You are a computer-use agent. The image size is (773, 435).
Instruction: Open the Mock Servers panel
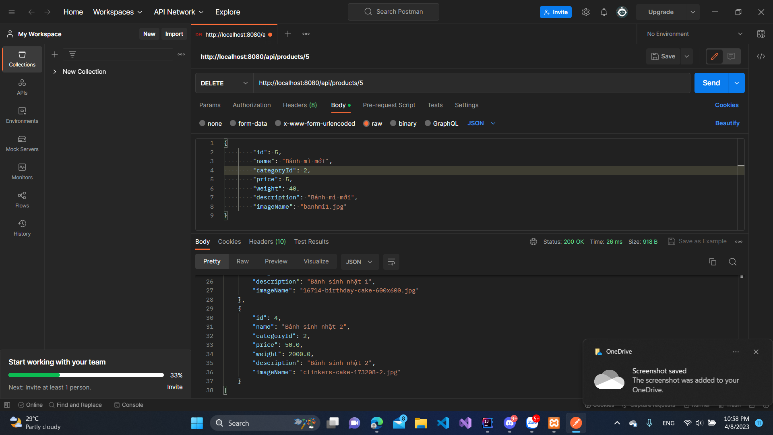22,143
